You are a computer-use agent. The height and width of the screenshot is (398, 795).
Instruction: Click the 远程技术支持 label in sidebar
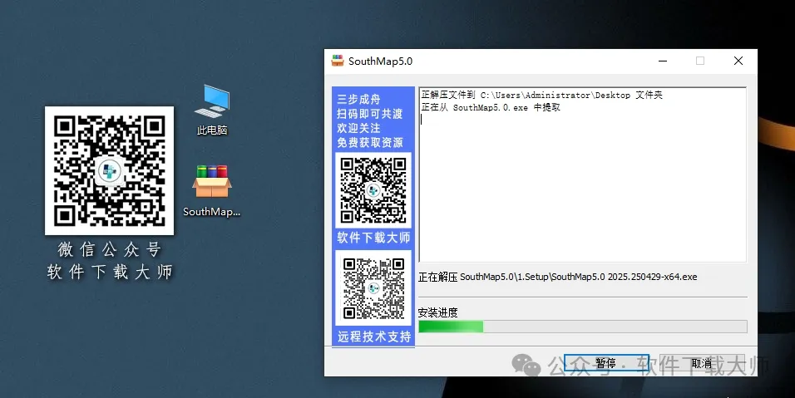coord(373,337)
